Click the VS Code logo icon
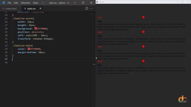 [x=3, y=3]
